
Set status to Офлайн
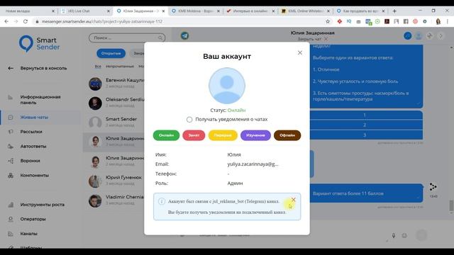click(x=287, y=135)
